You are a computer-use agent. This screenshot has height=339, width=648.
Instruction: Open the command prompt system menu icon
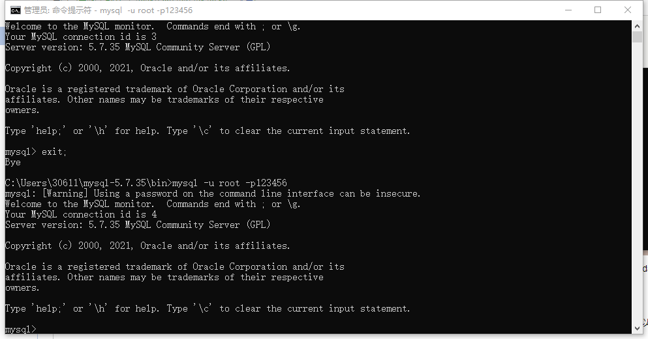click(x=15, y=10)
